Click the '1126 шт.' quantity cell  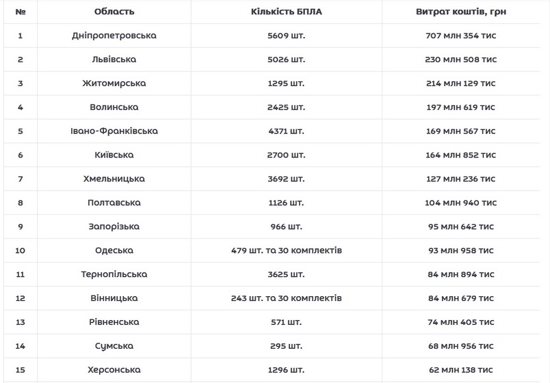(287, 203)
